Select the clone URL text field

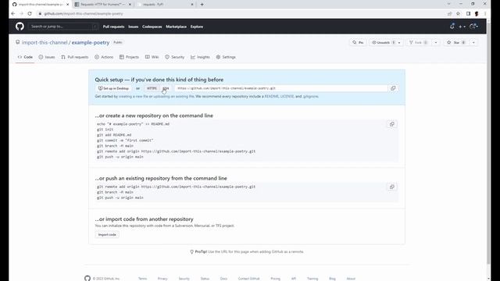[281, 88]
